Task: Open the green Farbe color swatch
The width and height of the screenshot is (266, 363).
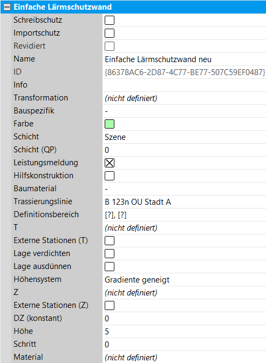Action: click(x=110, y=124)
